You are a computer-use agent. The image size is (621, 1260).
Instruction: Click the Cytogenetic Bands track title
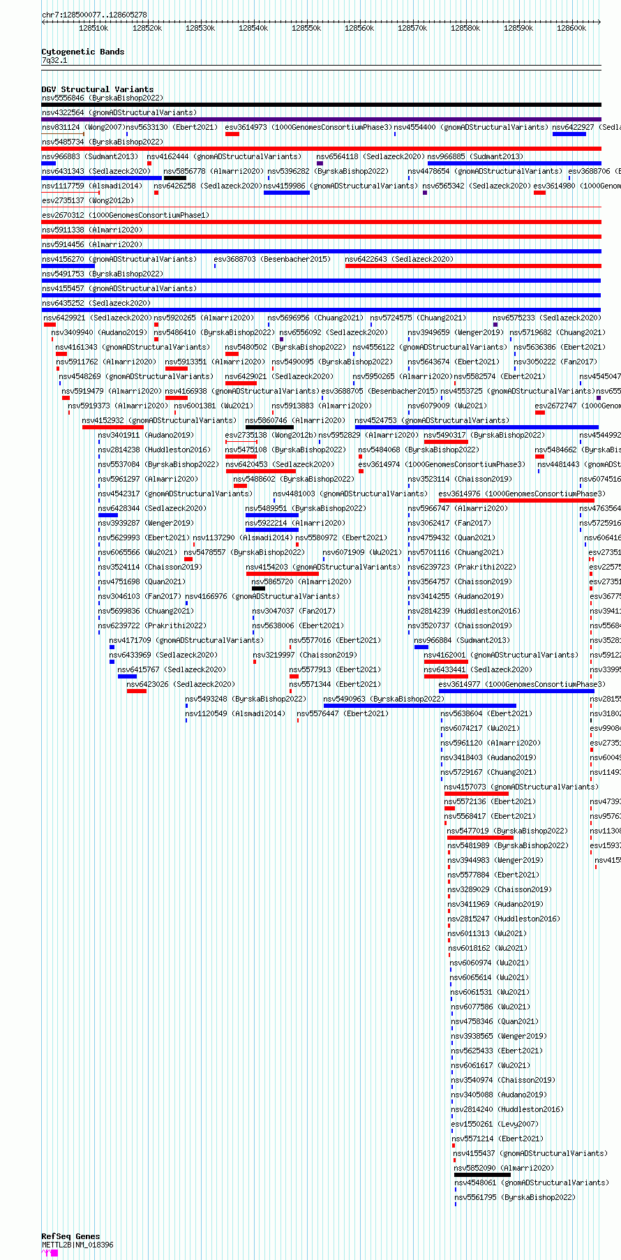point(82,52)
